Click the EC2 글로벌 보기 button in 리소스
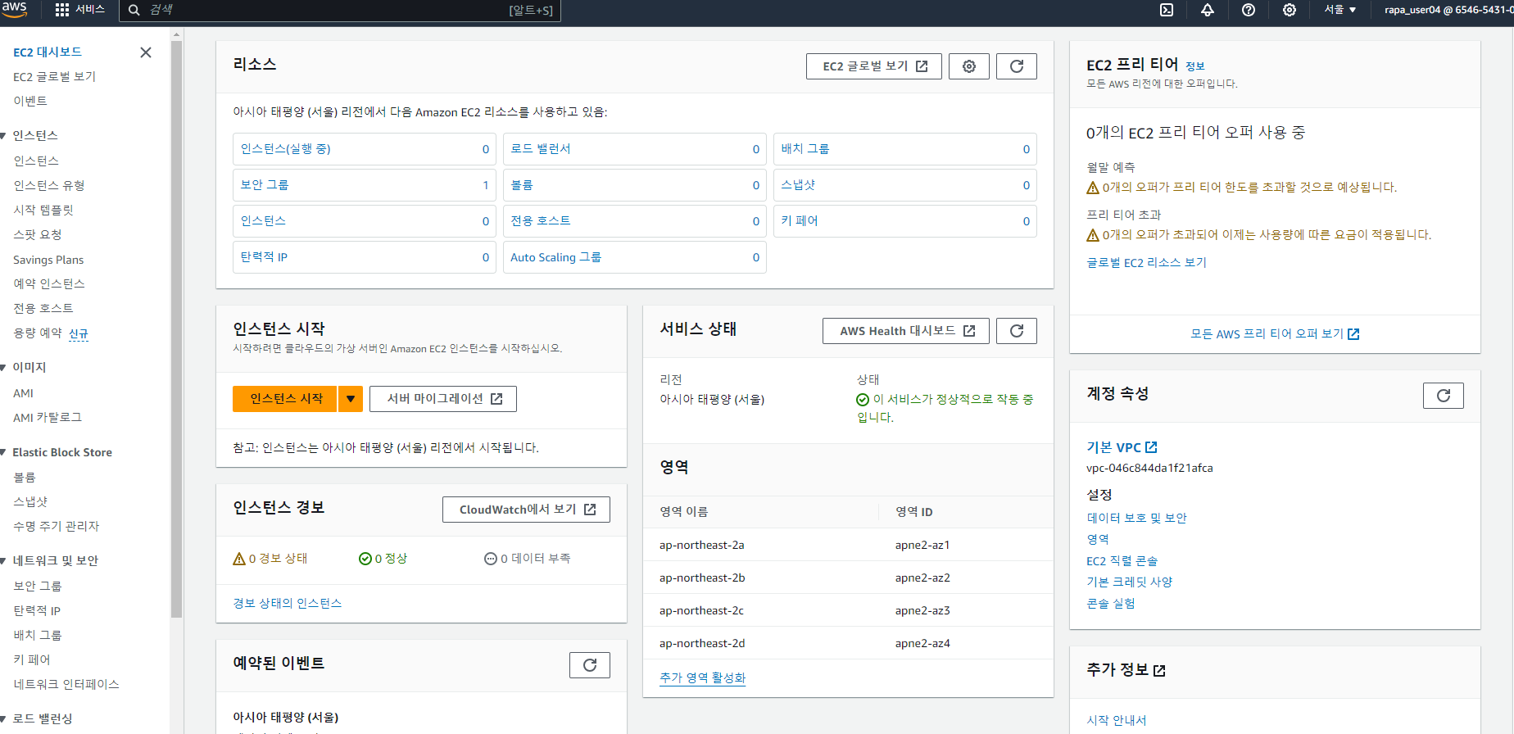The height and width of the screenshot is (734, 1514). point(874,66)
